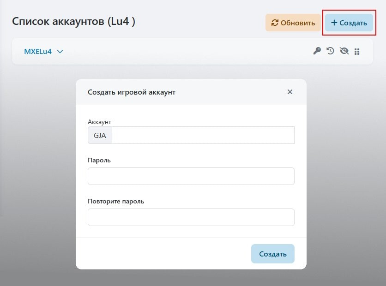Click the plus icon in top Создать button
The image size is (386, 286).
334,23
